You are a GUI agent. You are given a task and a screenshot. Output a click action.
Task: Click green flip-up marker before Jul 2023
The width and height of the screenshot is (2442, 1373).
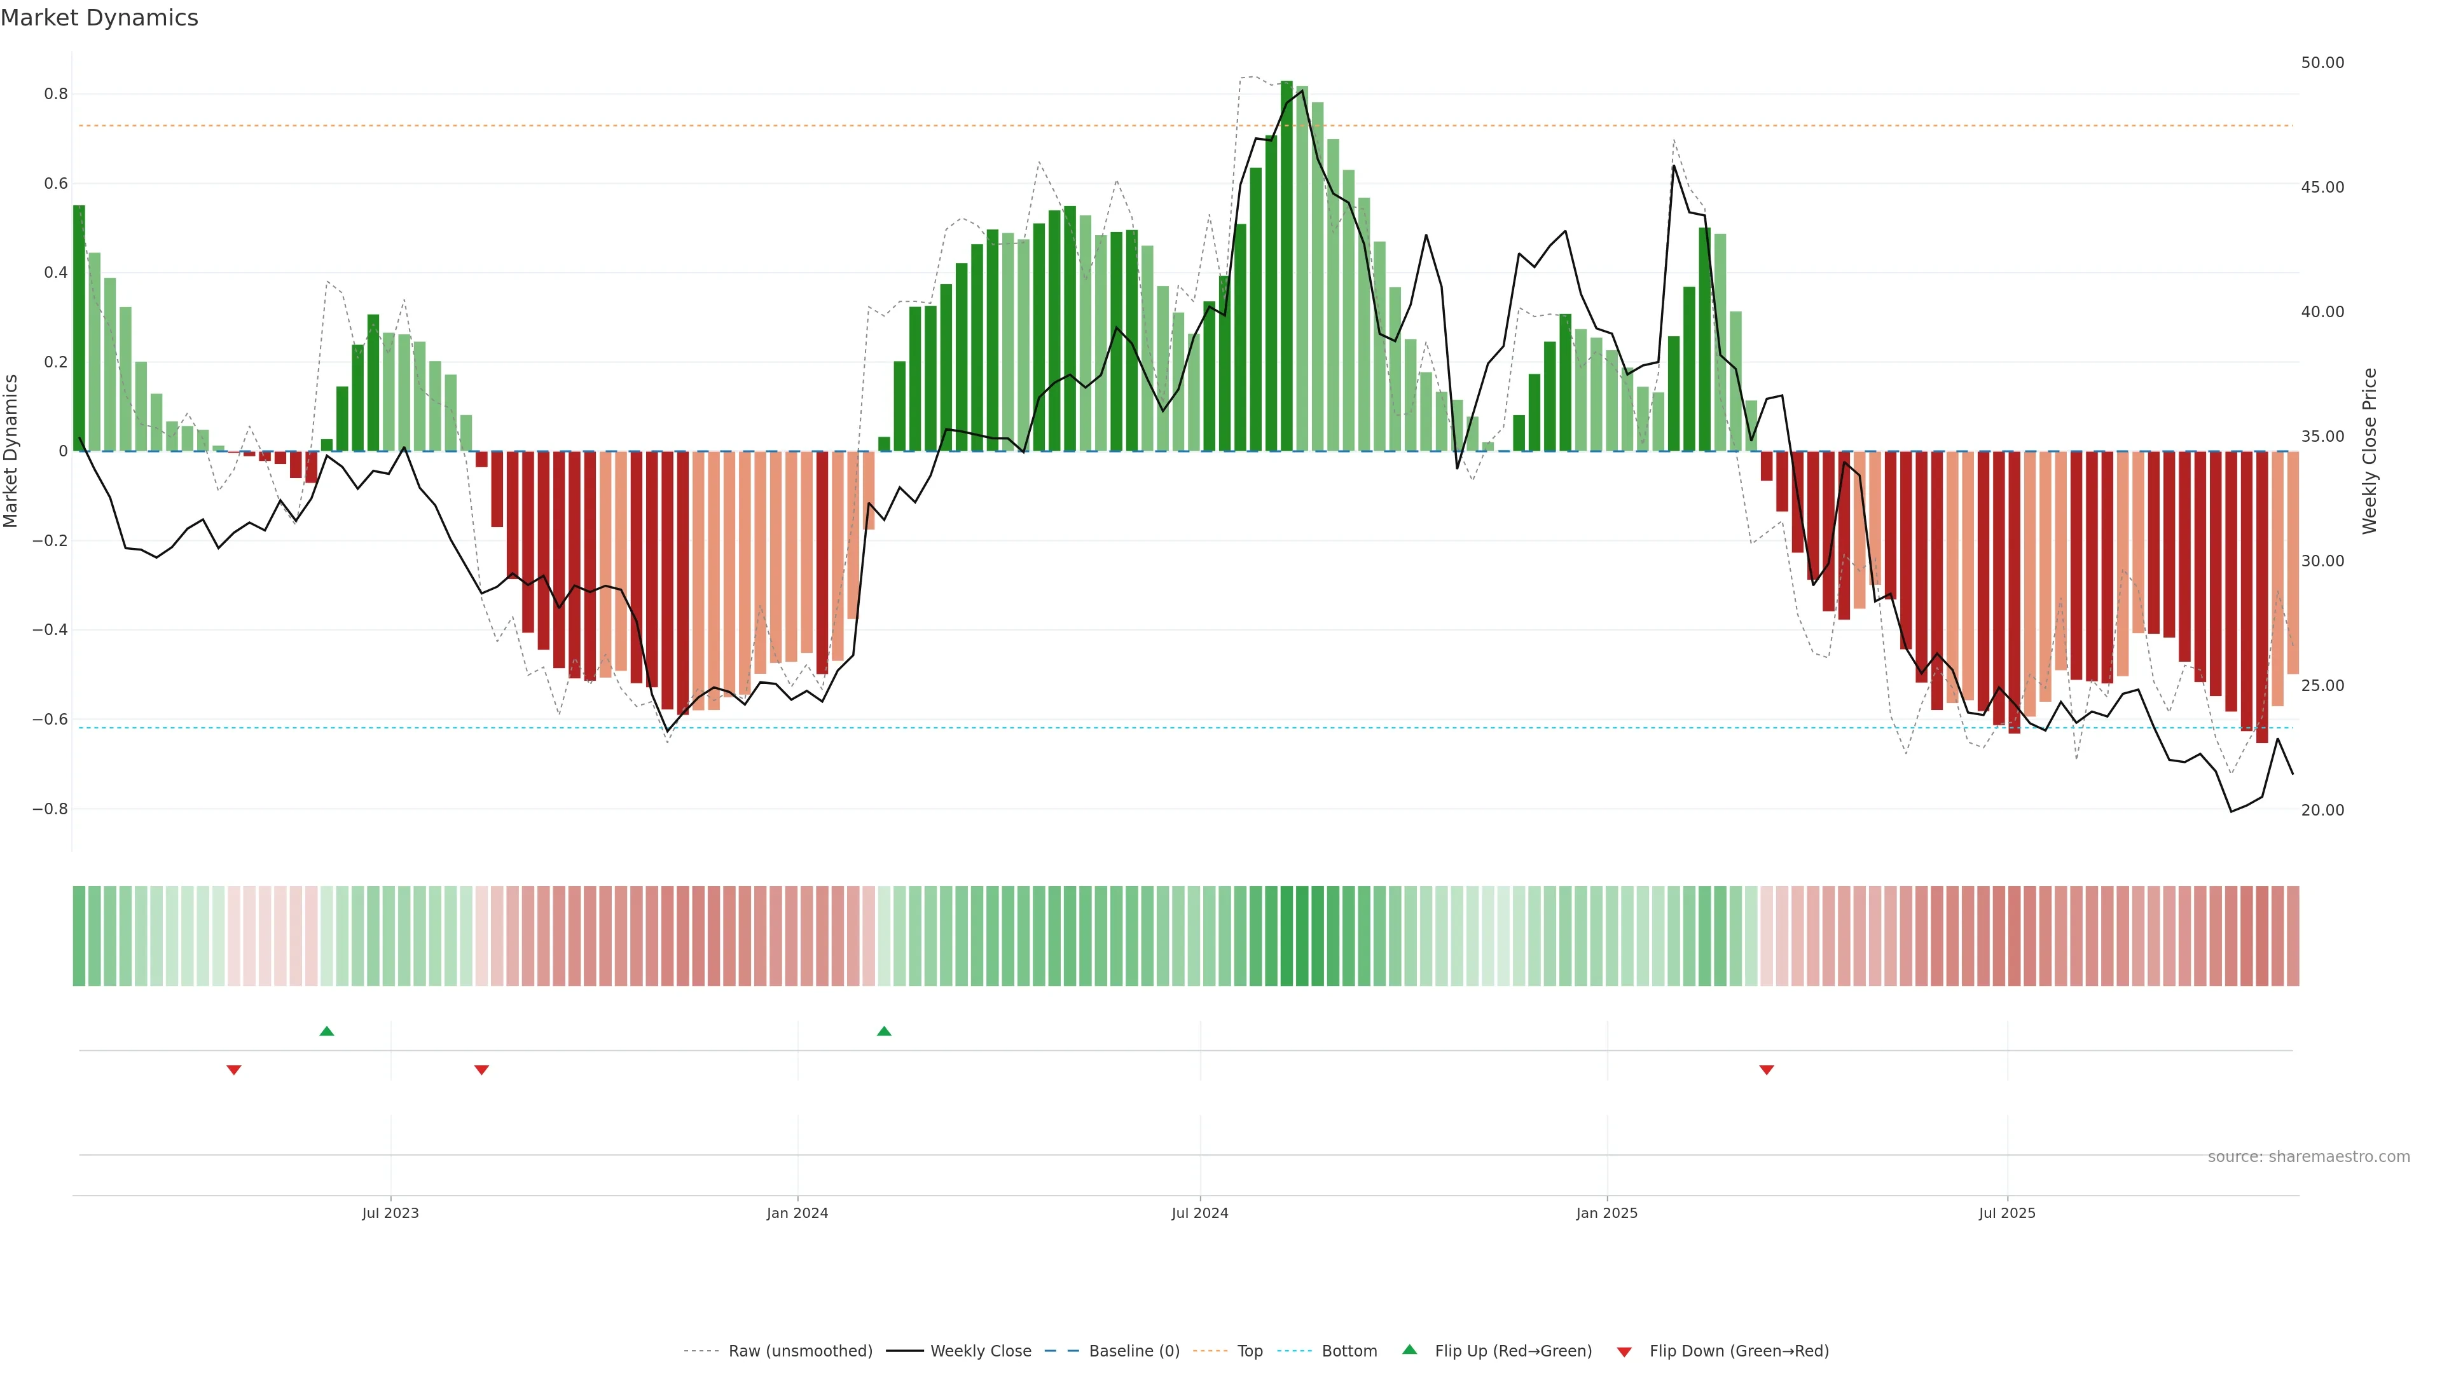[327, 1031]
